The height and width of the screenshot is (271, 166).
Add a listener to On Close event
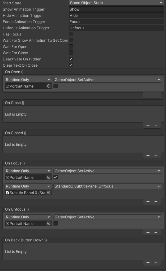coord(148,125)
